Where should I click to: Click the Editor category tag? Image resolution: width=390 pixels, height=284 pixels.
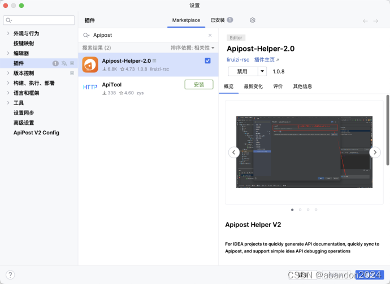236,38
